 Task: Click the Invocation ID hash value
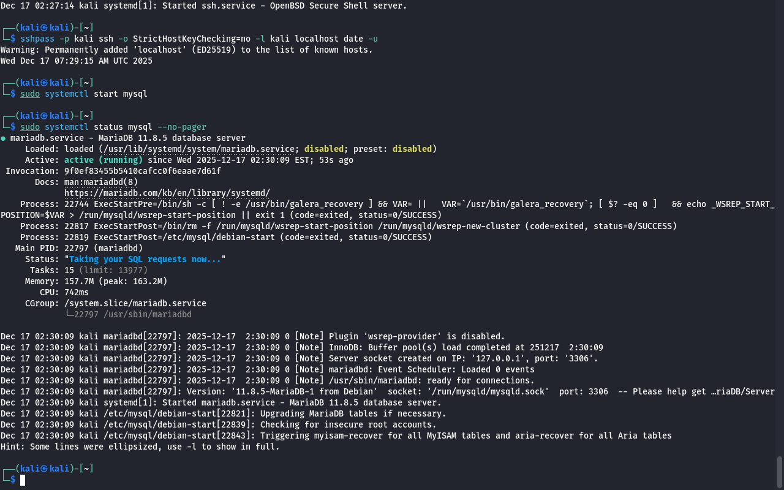pos(142,171)
